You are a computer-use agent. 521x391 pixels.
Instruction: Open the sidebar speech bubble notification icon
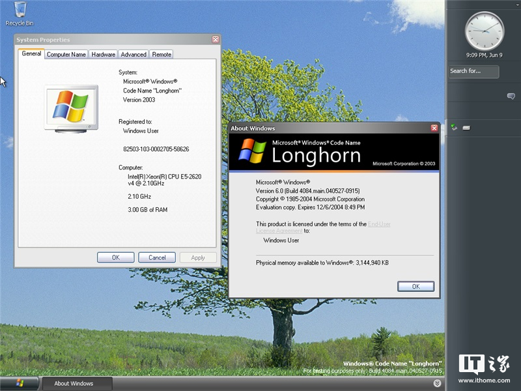(511, 96)
